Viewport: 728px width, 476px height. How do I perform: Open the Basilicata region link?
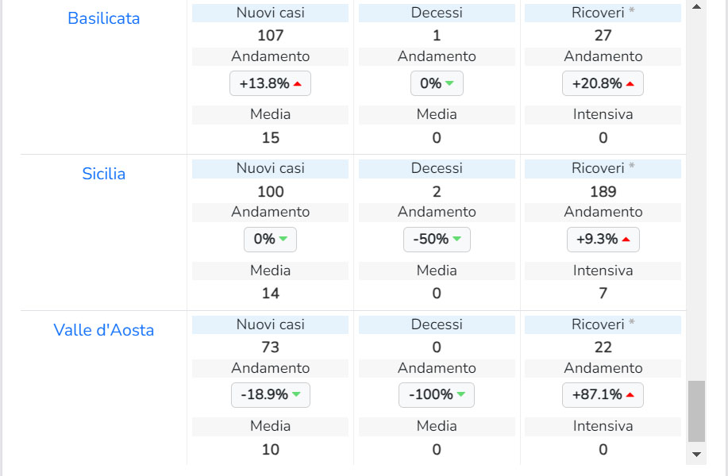tap(104, 18)
